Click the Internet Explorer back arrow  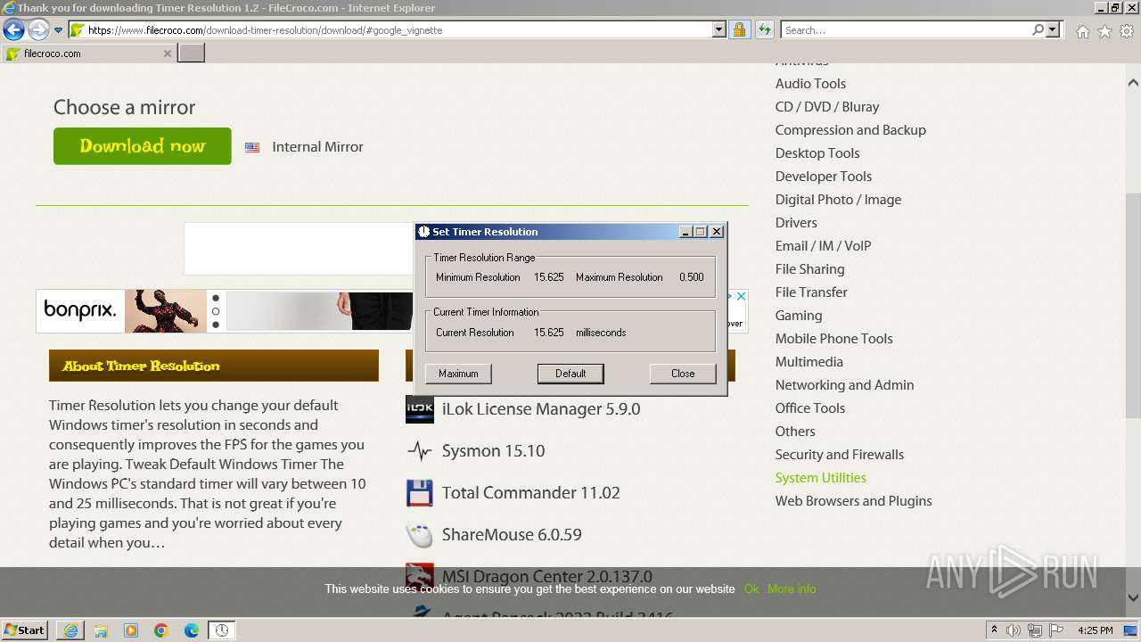click(x=13, y=30)
